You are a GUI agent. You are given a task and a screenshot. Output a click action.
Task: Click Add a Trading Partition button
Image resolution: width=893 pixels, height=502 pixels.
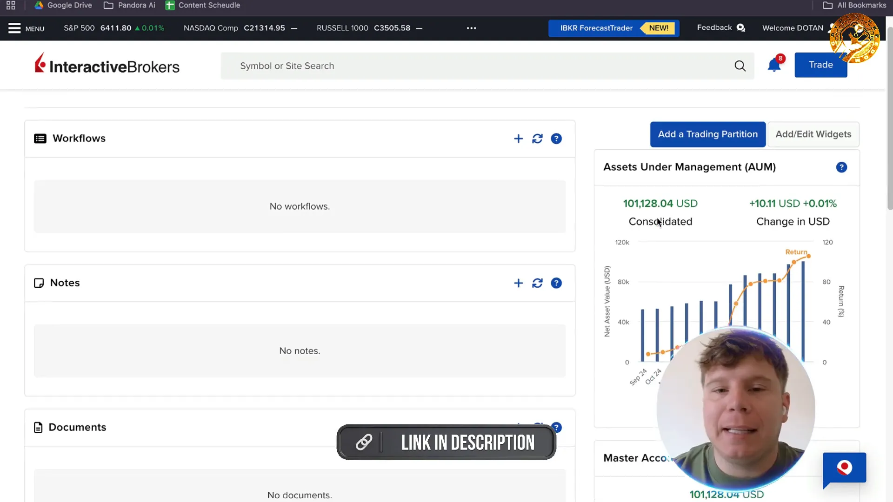708,134
